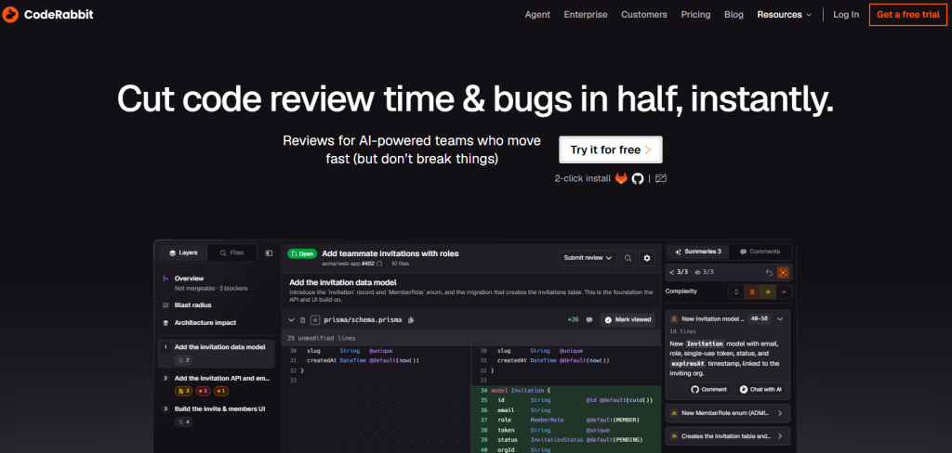This screenshot has width=952, height=453.
Task: Click the acme/web-app #482 link
Action: pyautogui.click(x=349, y=264)
